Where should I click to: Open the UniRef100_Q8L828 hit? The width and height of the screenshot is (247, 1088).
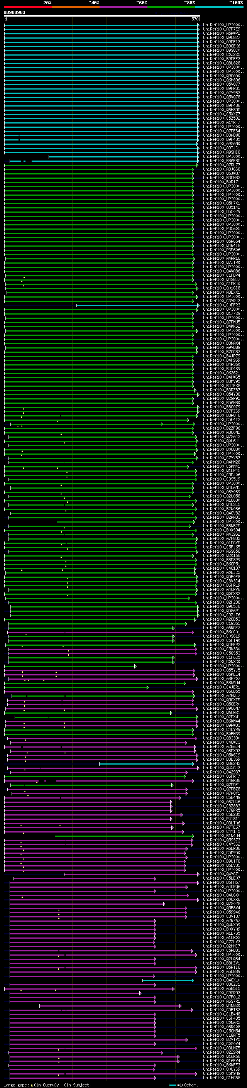pos(222,63)
